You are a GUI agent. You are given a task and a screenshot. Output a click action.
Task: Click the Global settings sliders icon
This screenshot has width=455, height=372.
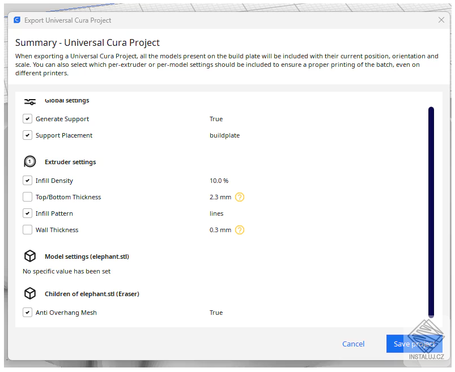[30, 101]
